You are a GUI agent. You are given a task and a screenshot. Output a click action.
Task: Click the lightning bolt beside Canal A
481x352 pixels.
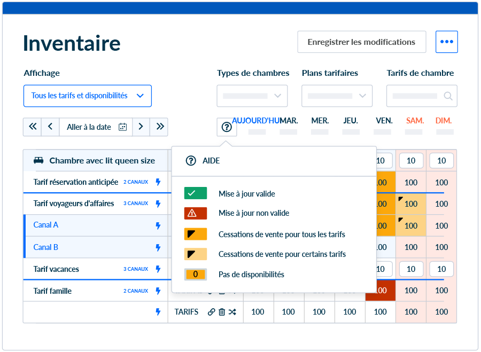(x=158, y=225)
